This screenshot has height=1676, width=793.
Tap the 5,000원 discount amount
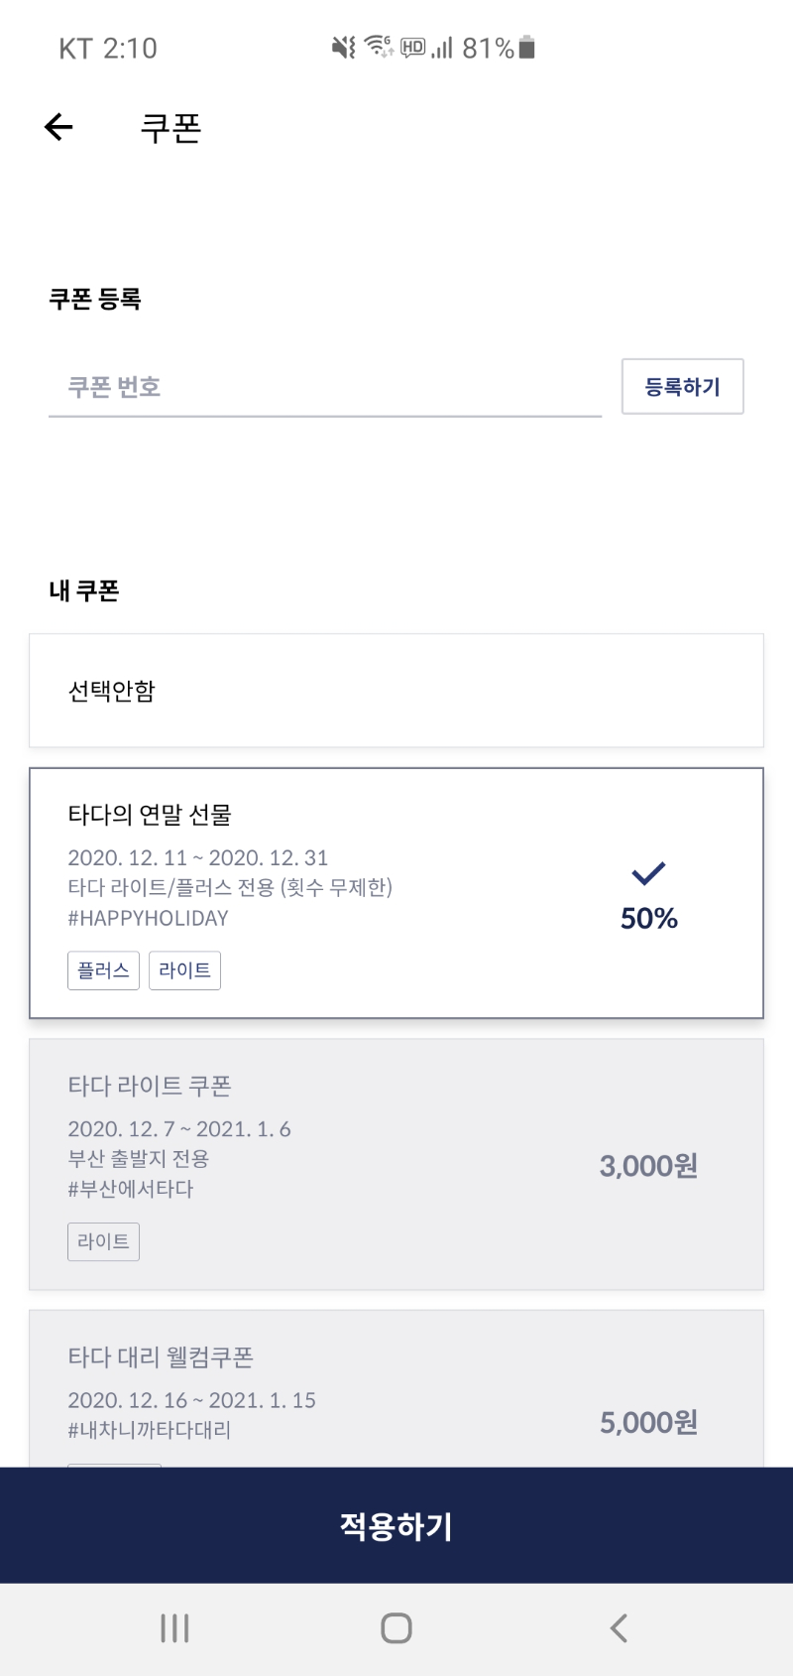click(x=648, y=1422)
